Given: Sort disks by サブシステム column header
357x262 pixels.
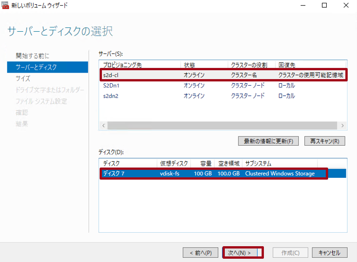Looking at the screenshot, I should click(279, 163).
